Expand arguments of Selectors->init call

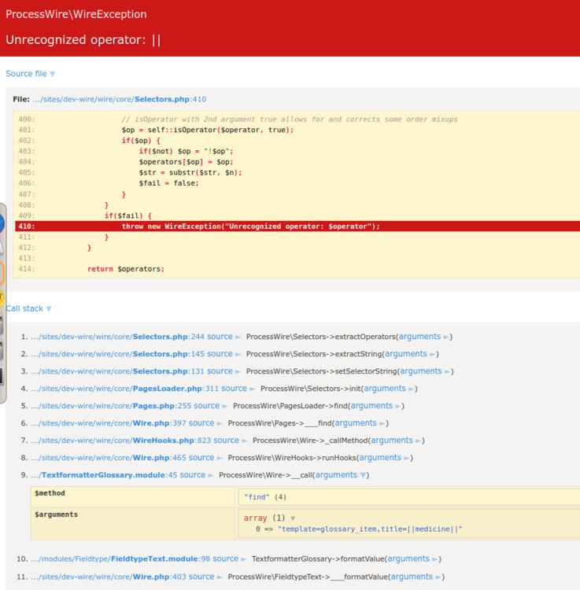[x=389, y=389]
